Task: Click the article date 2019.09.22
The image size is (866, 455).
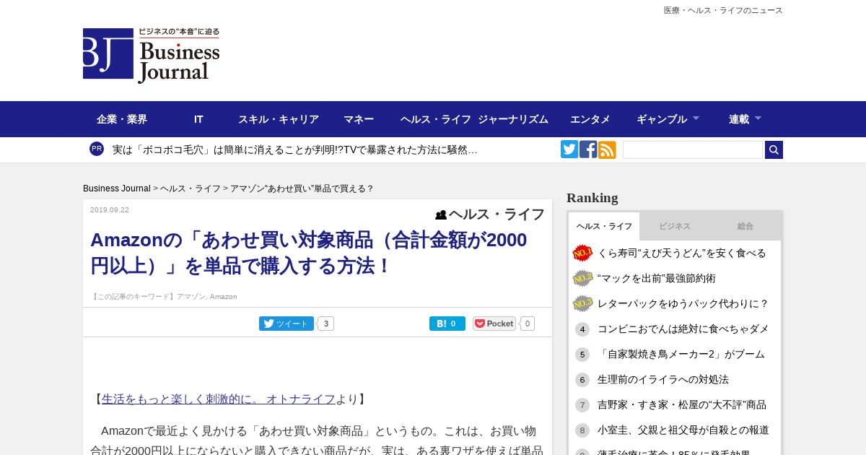Action: coord(110,210)
